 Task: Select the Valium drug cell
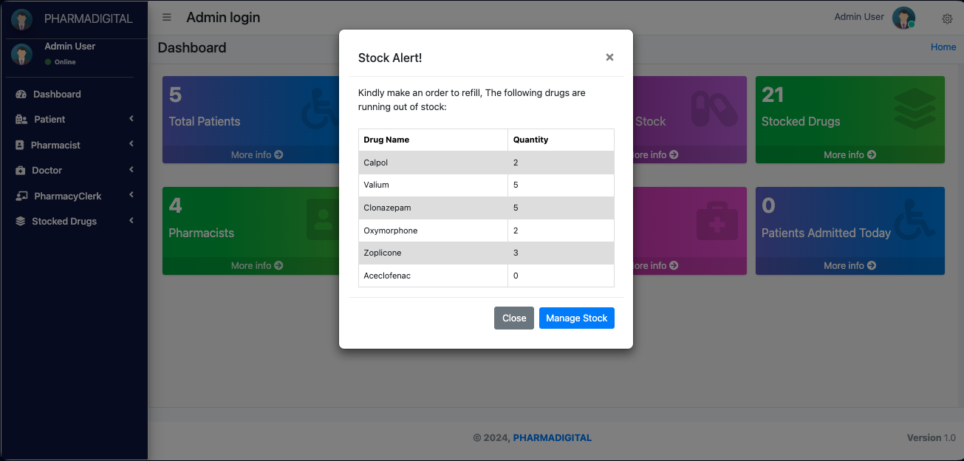click(433, 185)
